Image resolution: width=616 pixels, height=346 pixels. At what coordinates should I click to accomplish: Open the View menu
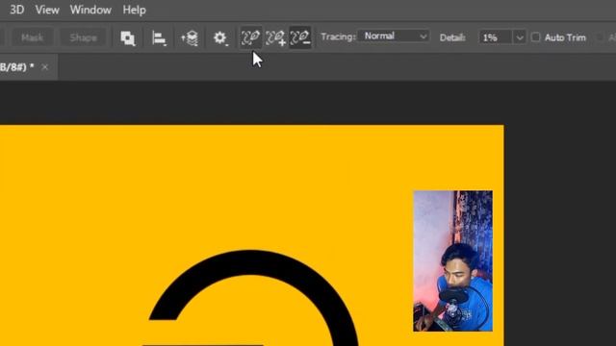tap(47, 10)
